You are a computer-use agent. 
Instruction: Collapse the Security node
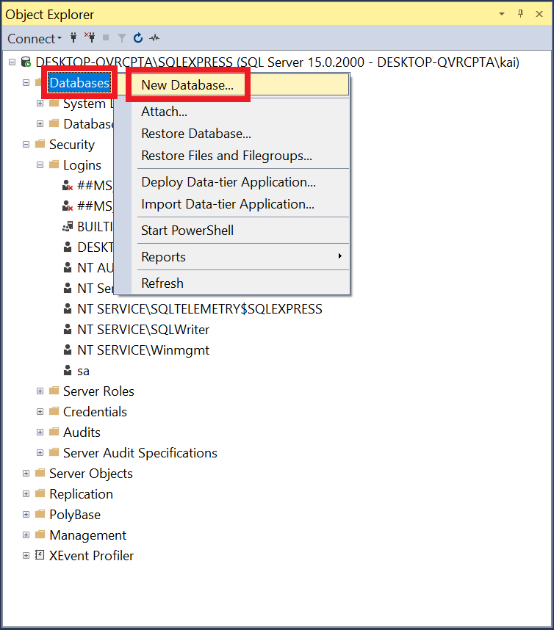coord(26,144)
